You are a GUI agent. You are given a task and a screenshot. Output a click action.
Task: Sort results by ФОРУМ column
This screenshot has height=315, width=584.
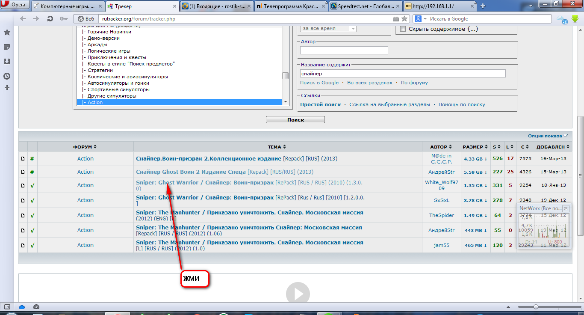pyautogui.click(x=85, y=147)
